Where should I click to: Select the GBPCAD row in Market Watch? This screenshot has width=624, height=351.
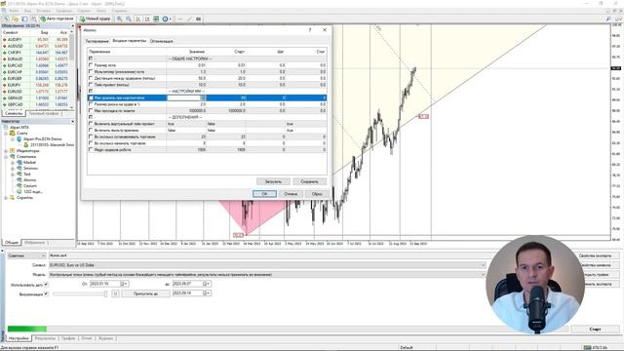point(36,104)
